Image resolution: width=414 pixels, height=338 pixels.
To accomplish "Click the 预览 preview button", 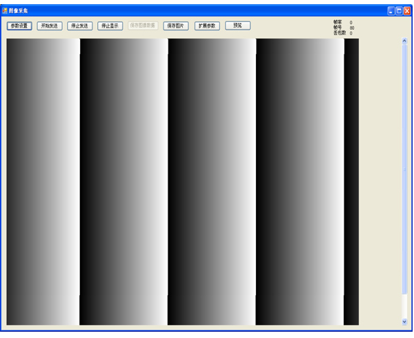I will (x=237, y=26).
